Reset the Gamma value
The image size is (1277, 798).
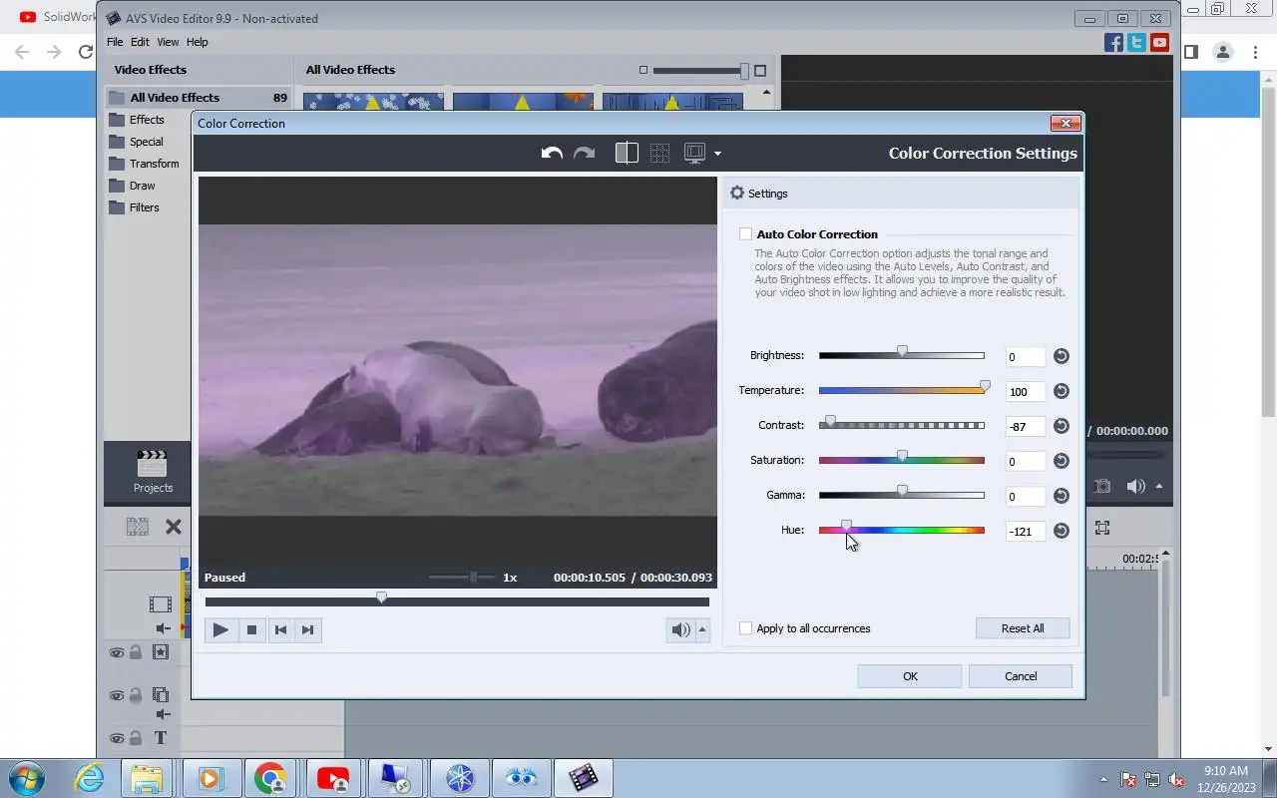pyautogui.click(x=1062, y=496)
